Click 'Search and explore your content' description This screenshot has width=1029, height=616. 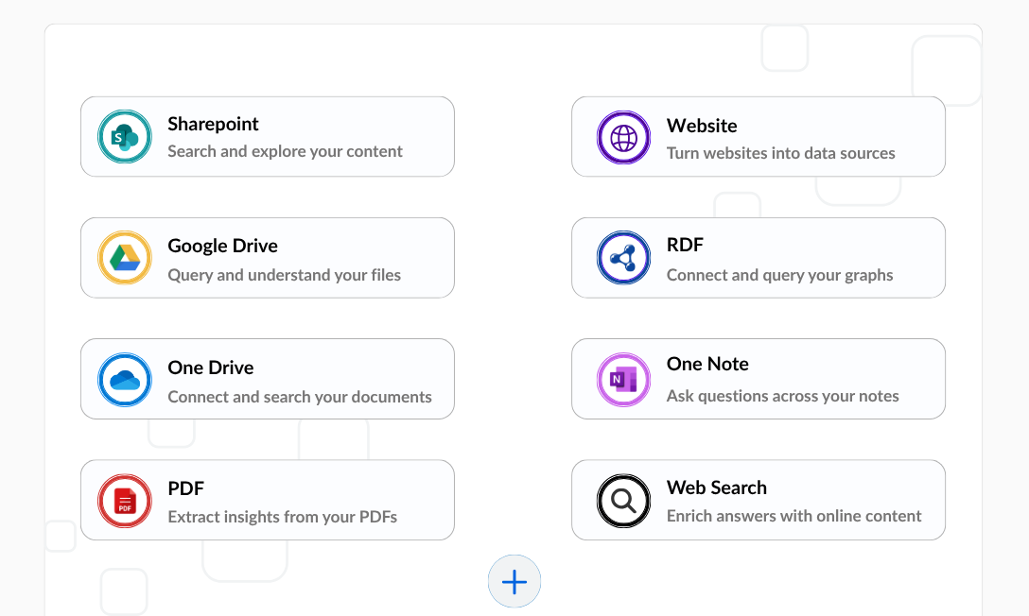click(285, 151)
